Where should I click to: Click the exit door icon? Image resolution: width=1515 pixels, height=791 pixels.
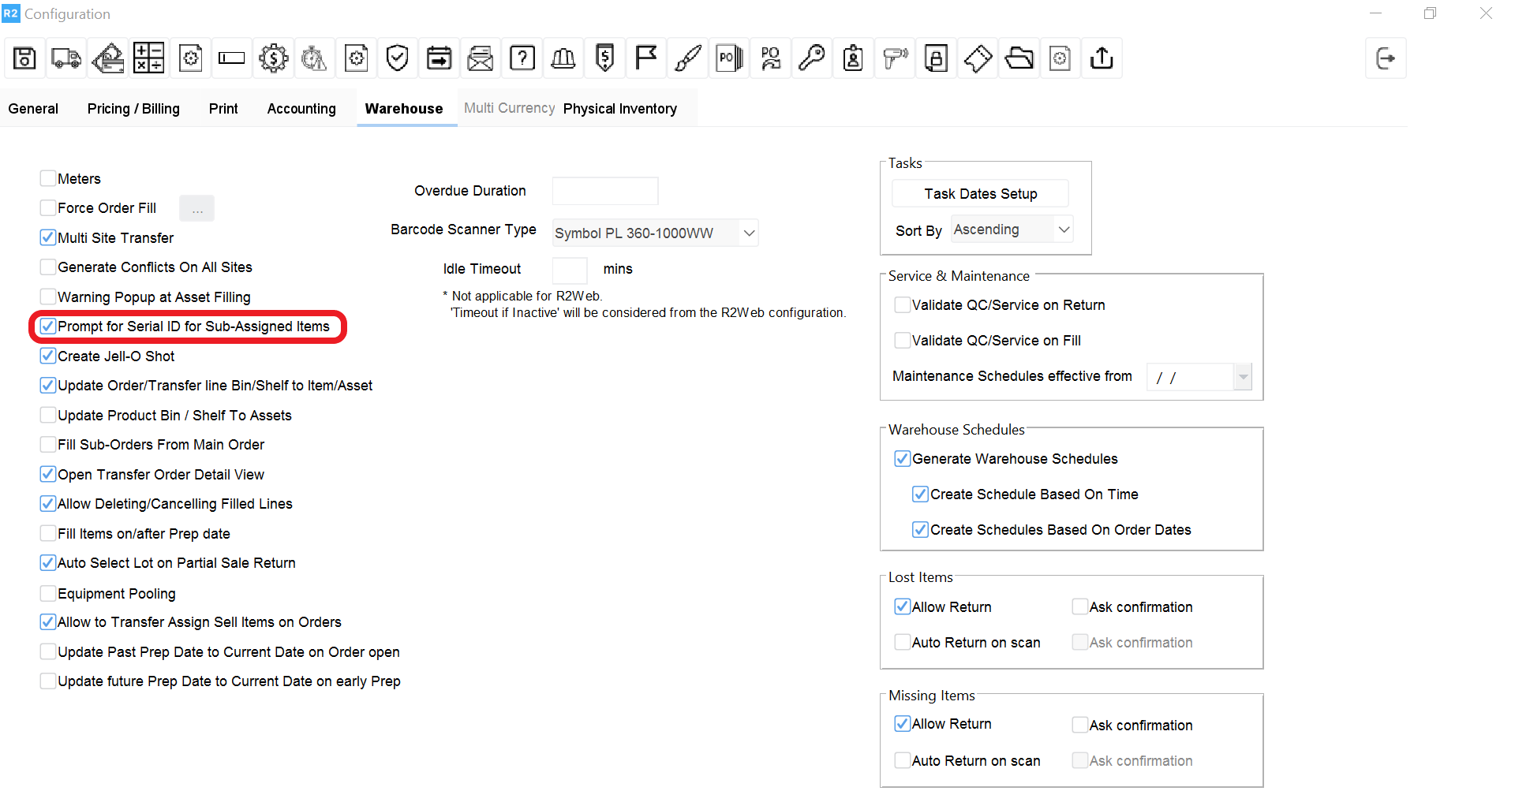pos(1385,58)
